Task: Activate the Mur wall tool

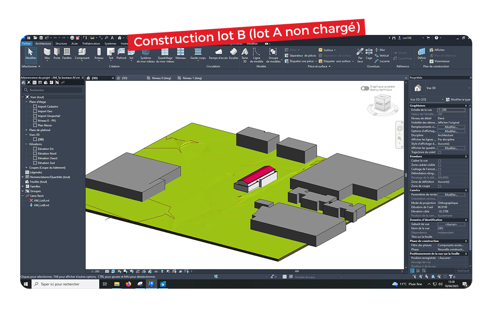Action: click(x=47, y=54)
